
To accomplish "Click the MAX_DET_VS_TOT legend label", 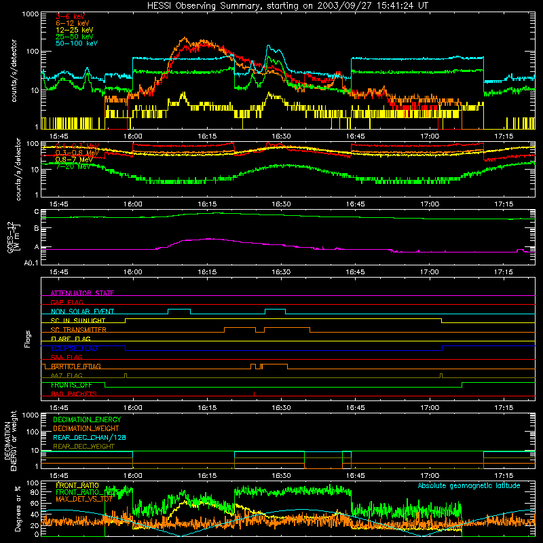I will pyautogui.click(x=84, y=499).
